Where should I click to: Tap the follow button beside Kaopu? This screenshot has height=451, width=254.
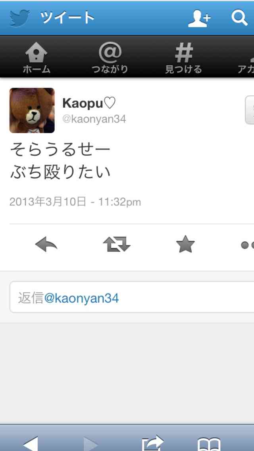coord(249,110)
